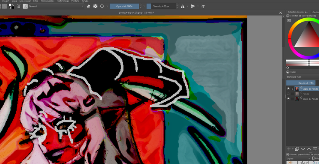Open layer properties sliders icon
The width and height of the screenshot is (319, 164).
point(315,149)
